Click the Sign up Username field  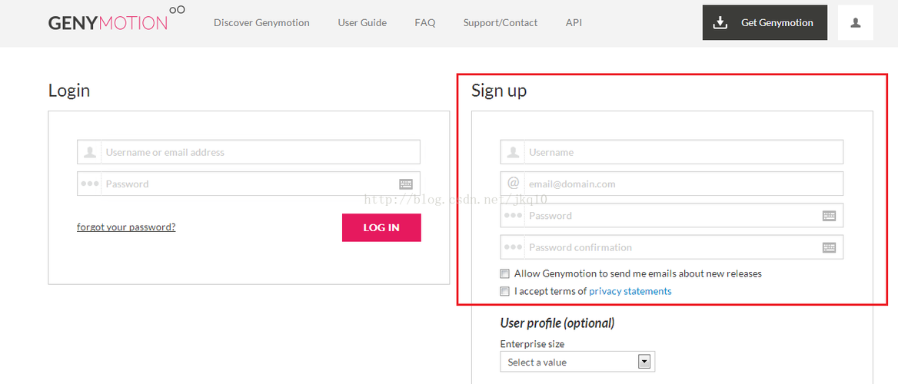[x=683, y=152]
